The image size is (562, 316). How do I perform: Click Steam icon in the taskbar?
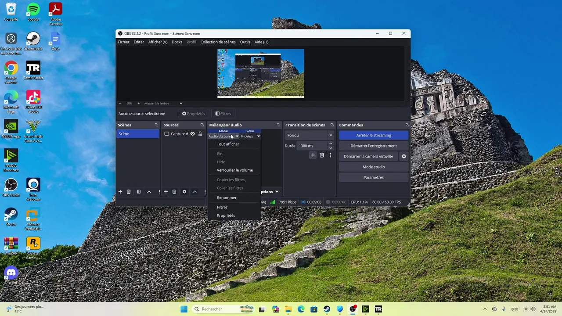tap(327, 309)
